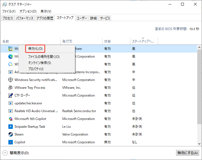The image size is (202, 160).
Task: Click the Microsoft Edge icon in the list
Action: tap(11, 56)
